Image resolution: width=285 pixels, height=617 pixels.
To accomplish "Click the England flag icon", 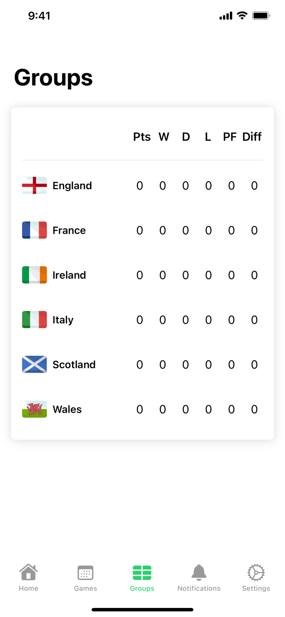I will pyautogui.click(x=34, y=186).
